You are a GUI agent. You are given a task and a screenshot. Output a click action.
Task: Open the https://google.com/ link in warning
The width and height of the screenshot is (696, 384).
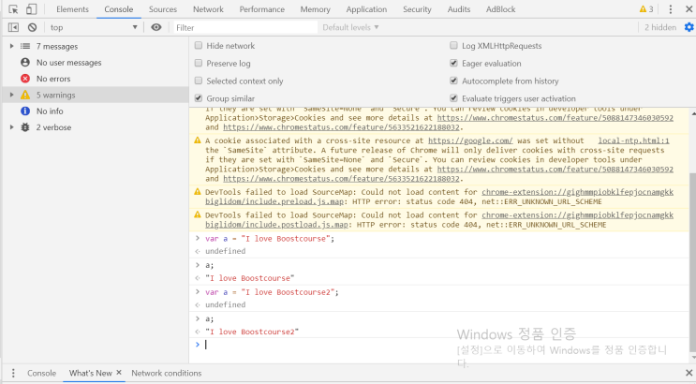[470, 140]
